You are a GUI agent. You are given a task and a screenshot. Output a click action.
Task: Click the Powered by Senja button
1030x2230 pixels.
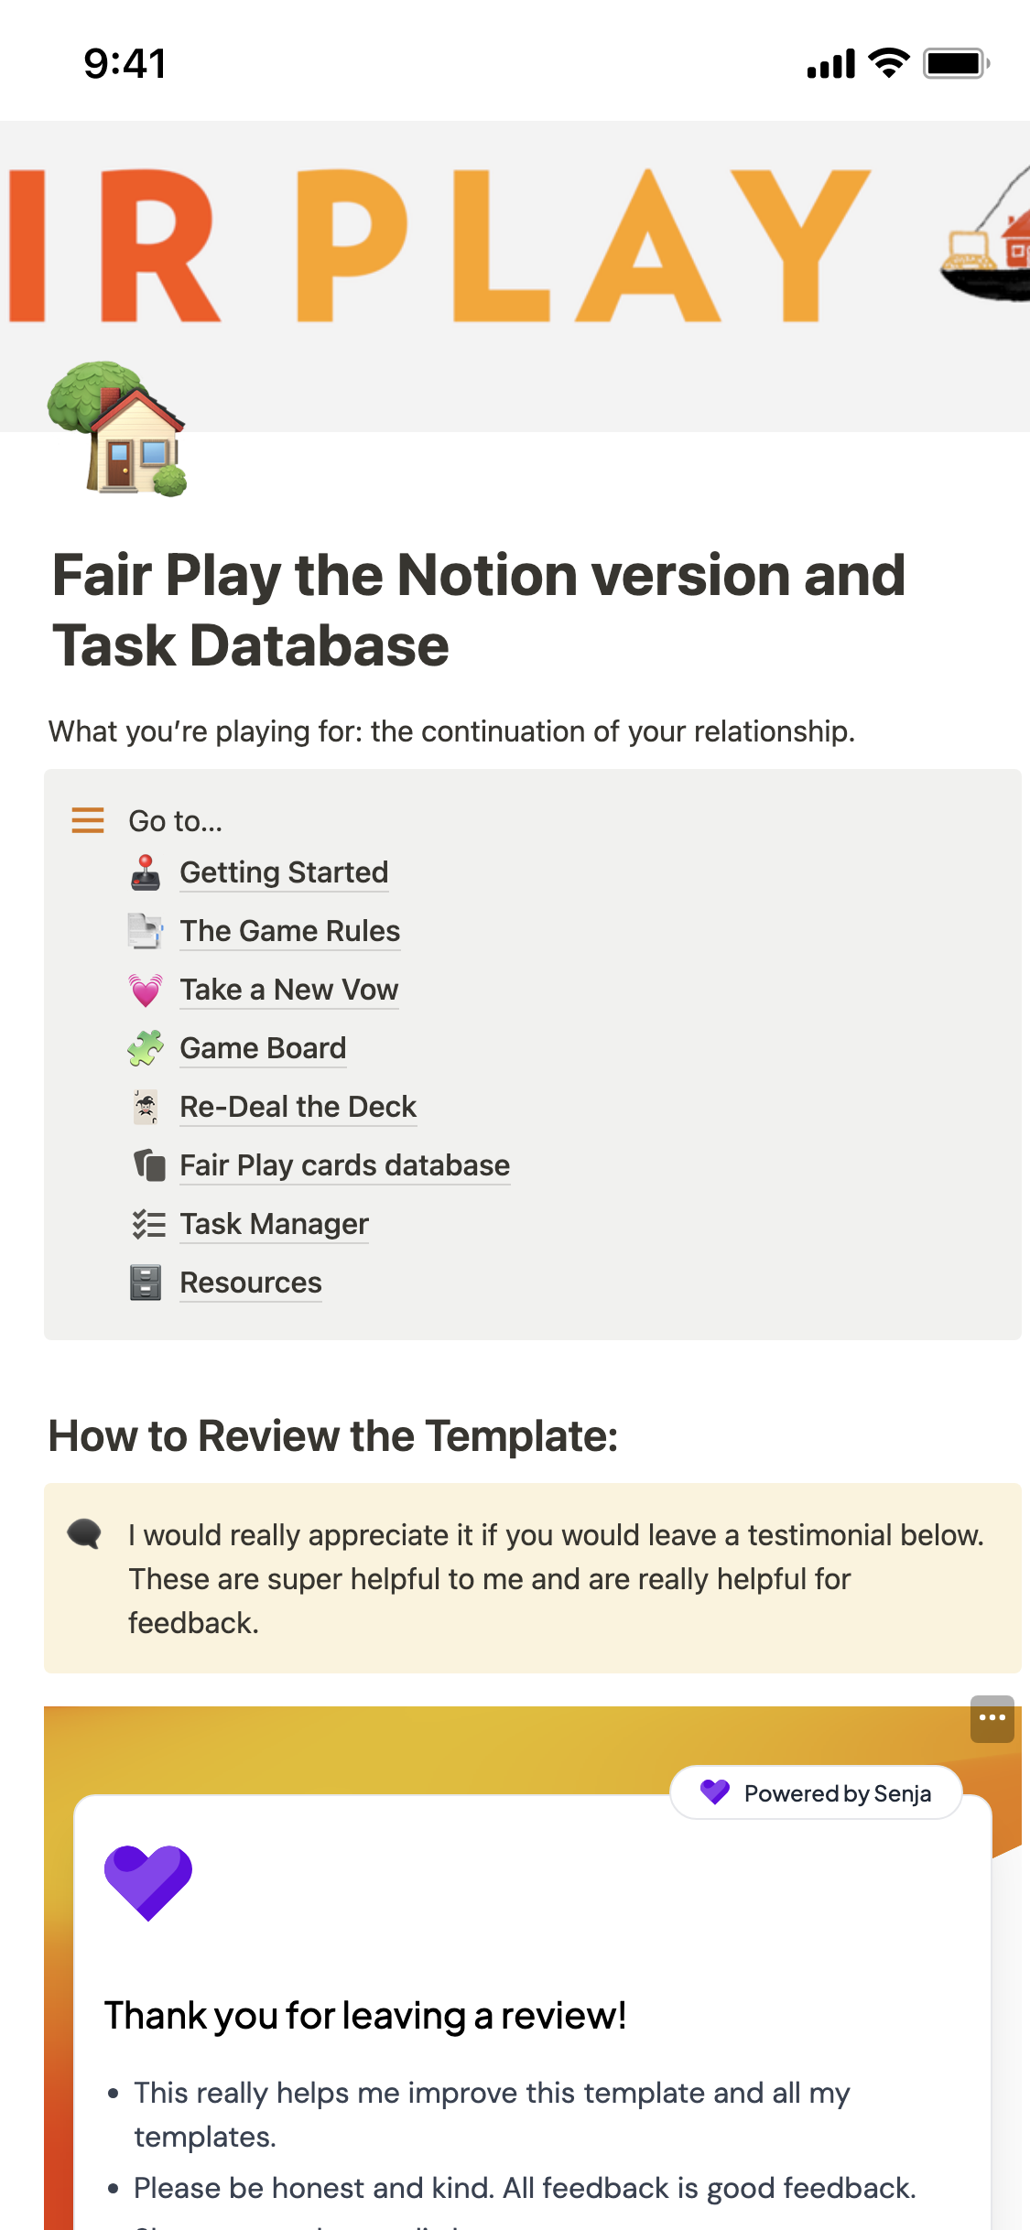click(x=815, y=1792)
